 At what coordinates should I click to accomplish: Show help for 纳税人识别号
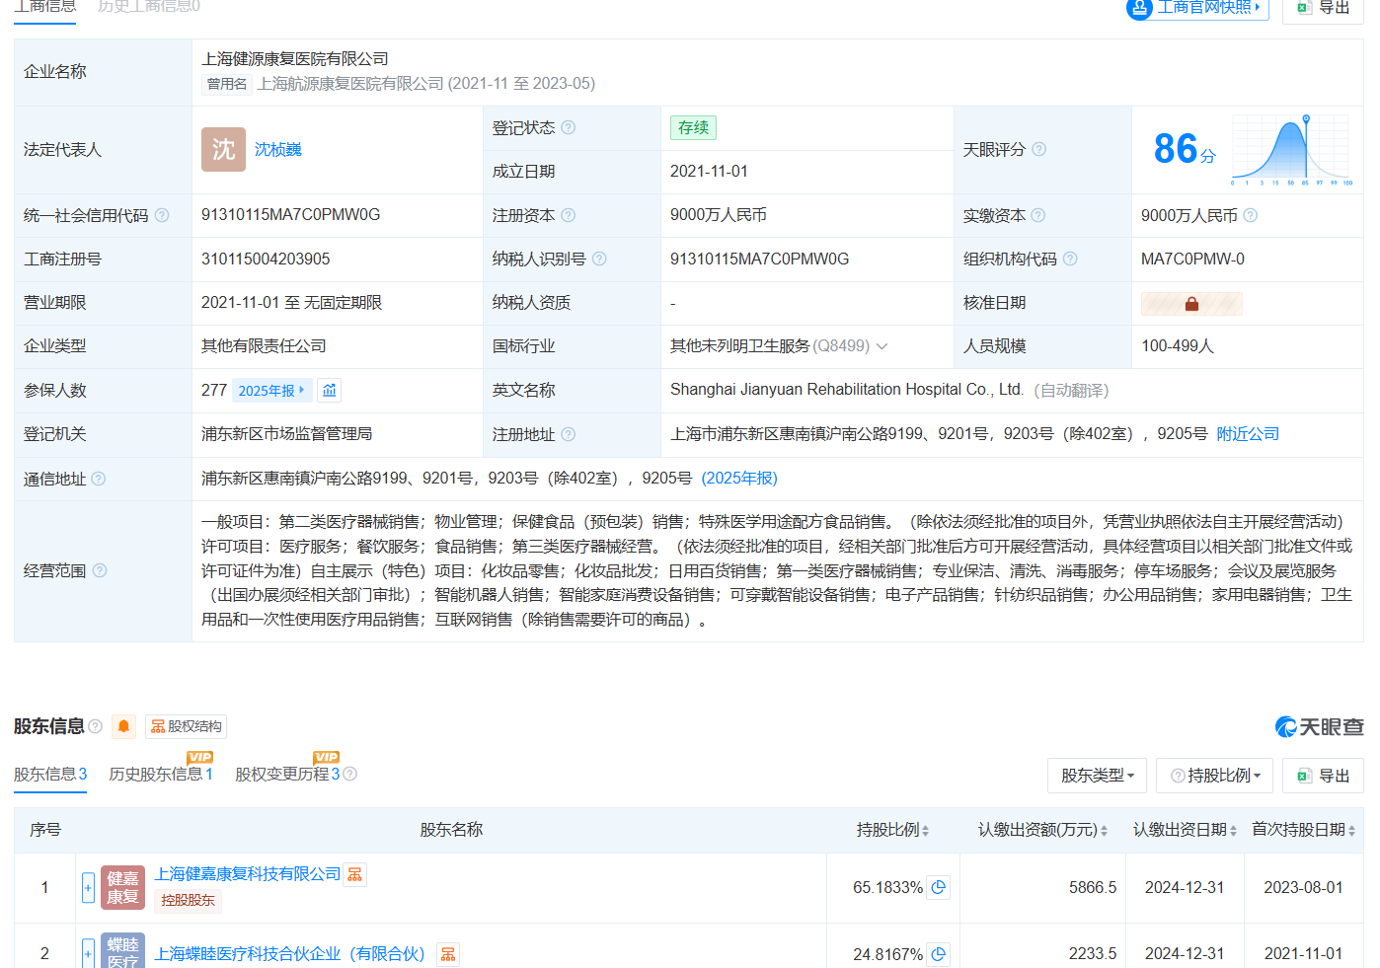click(x=599, y=259)
